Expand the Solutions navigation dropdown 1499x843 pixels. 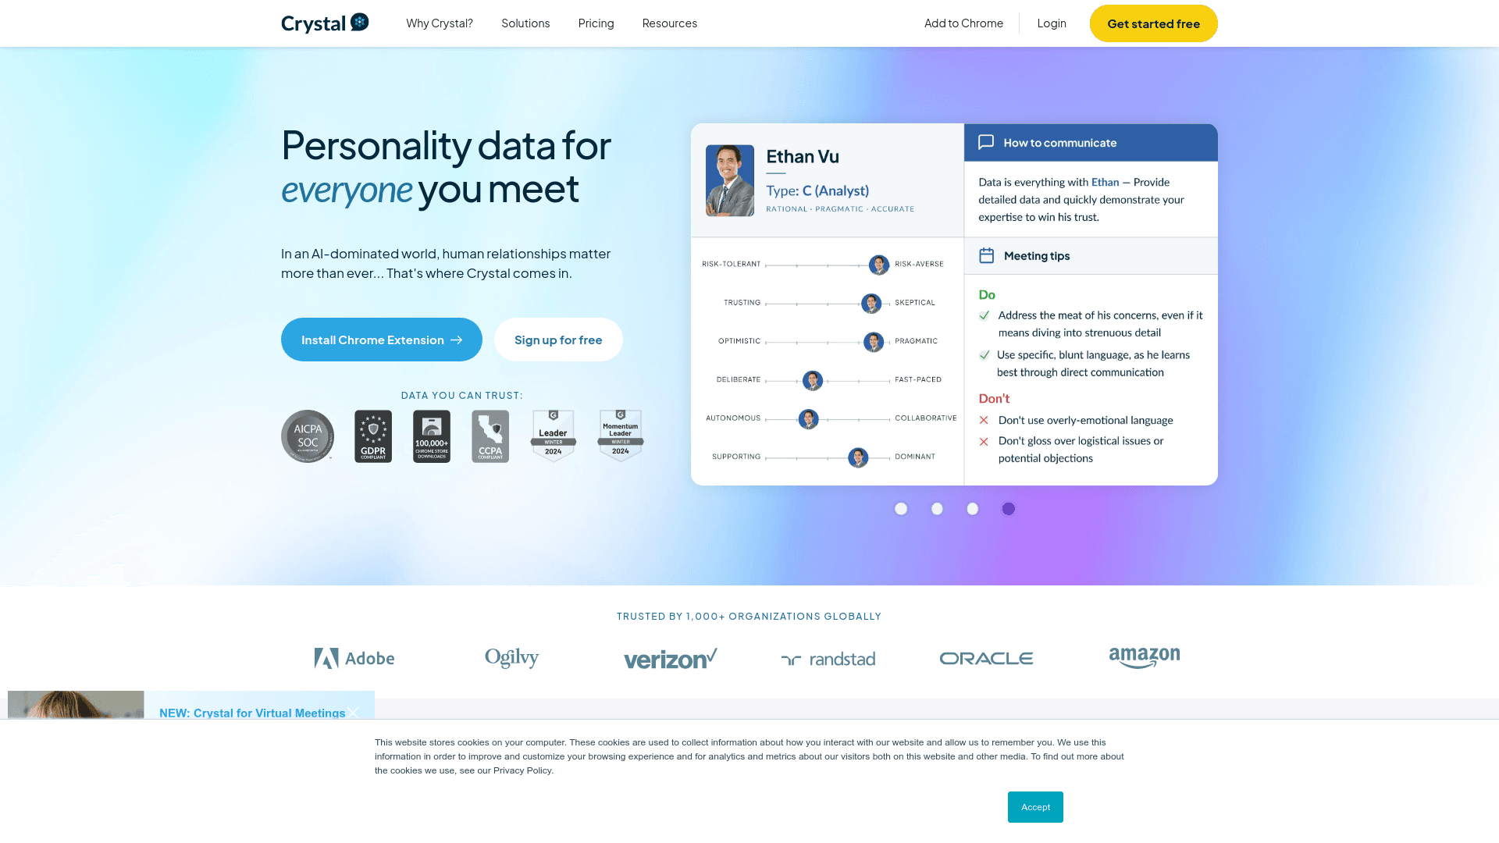[525, 23]
